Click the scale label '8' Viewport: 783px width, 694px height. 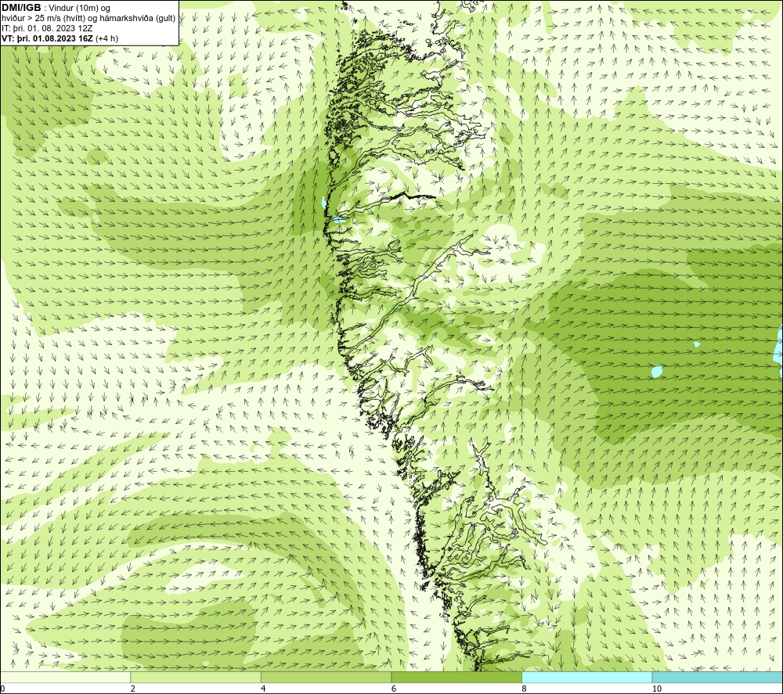pyautogui.click(x=524, y=689)
